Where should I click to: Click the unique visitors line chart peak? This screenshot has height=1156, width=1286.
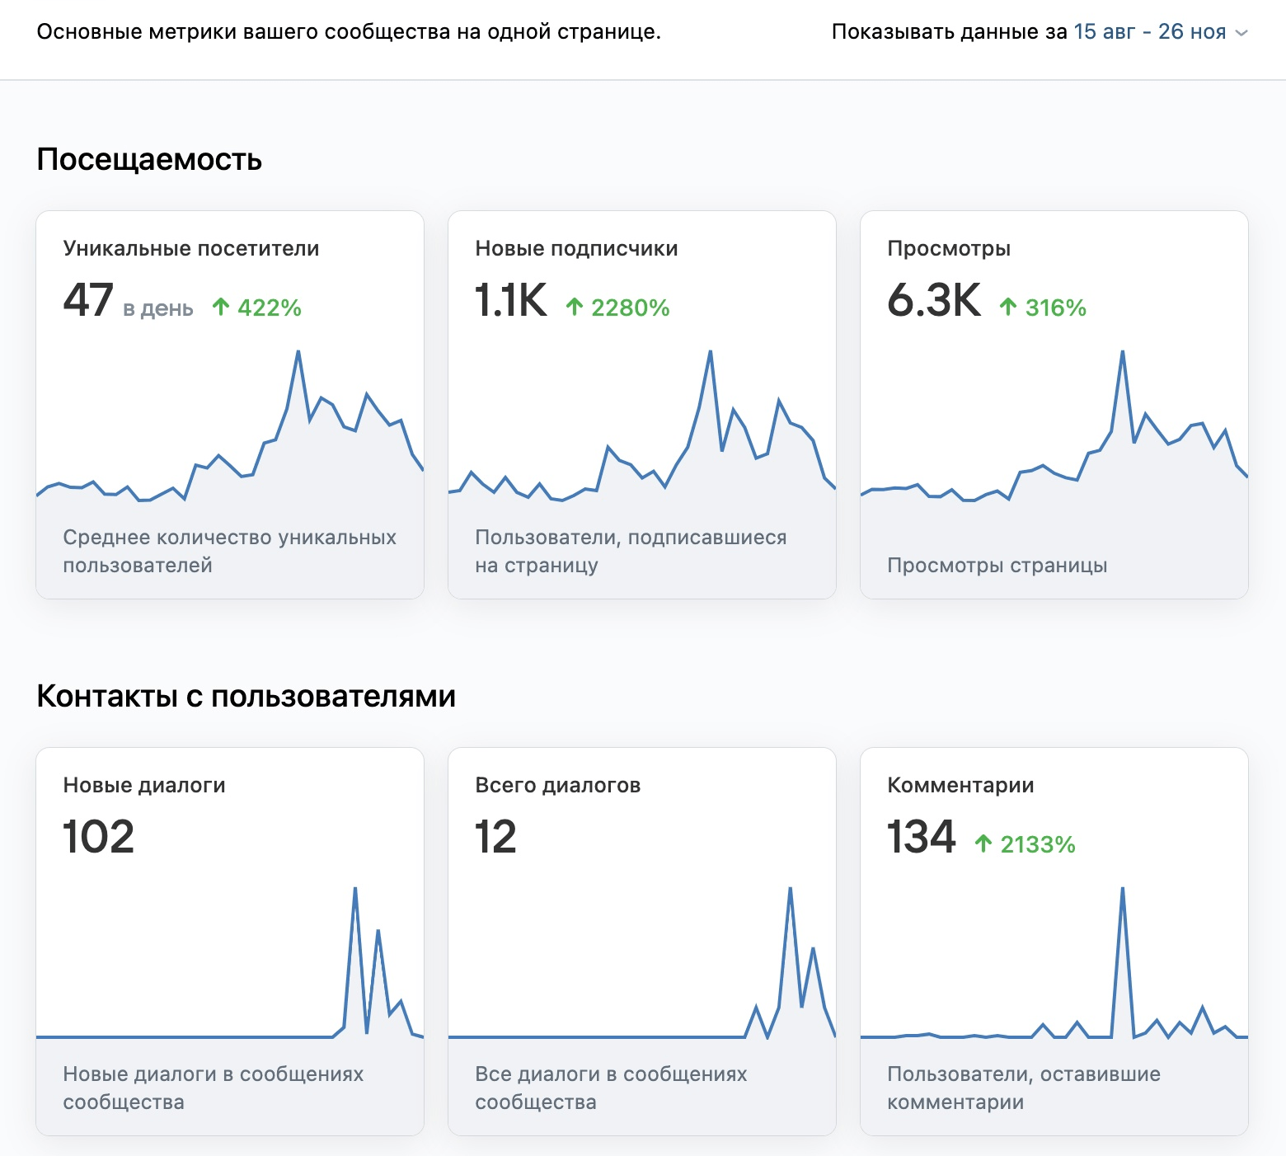tap(298, 353)
